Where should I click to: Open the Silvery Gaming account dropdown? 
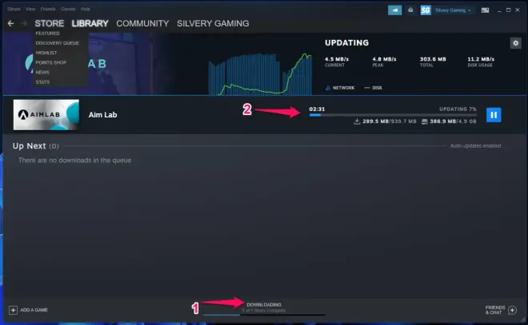[453, 10]
